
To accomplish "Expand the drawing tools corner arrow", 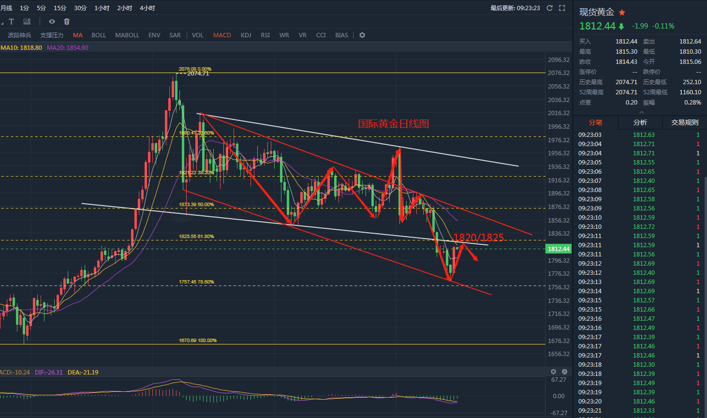I will (2, 23).
